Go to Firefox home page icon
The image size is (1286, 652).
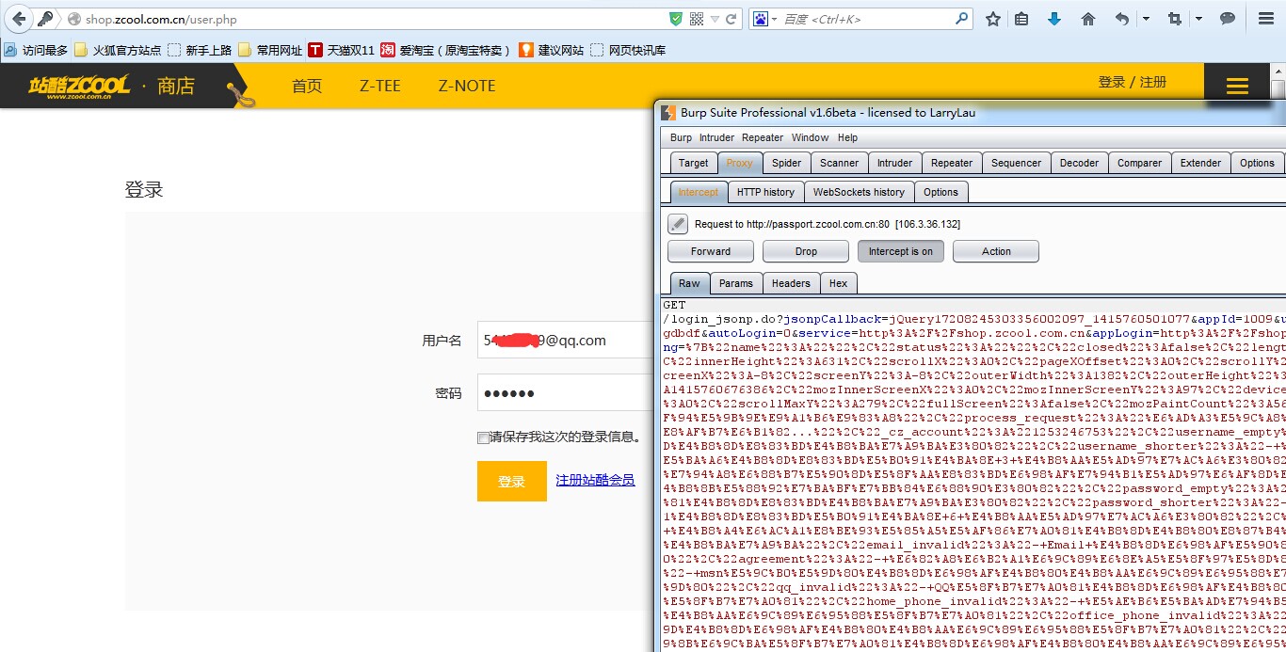point(1088,19)
